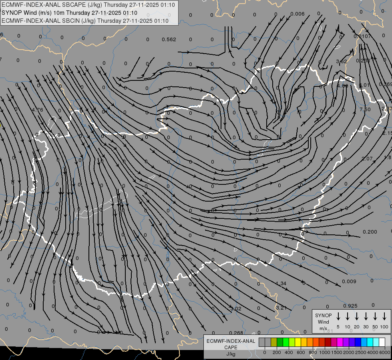
Task: Select the SYNOP Wind 10m title line
Action: [x=69, y=13]
